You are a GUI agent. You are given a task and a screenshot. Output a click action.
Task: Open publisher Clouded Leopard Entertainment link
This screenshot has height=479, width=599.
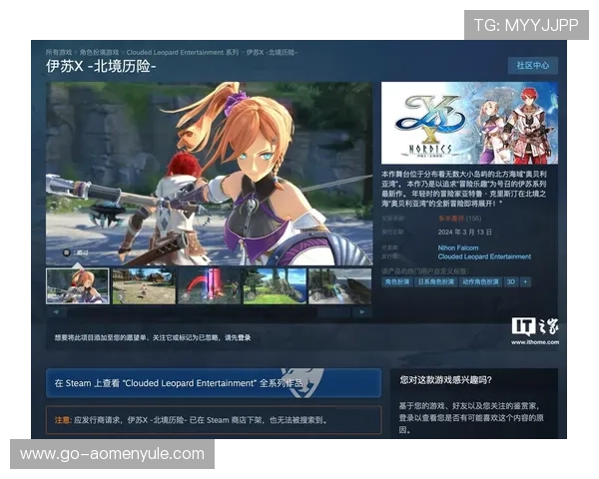coord(484,256)
